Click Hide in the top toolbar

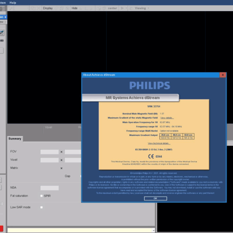click(x=75, y=8)
